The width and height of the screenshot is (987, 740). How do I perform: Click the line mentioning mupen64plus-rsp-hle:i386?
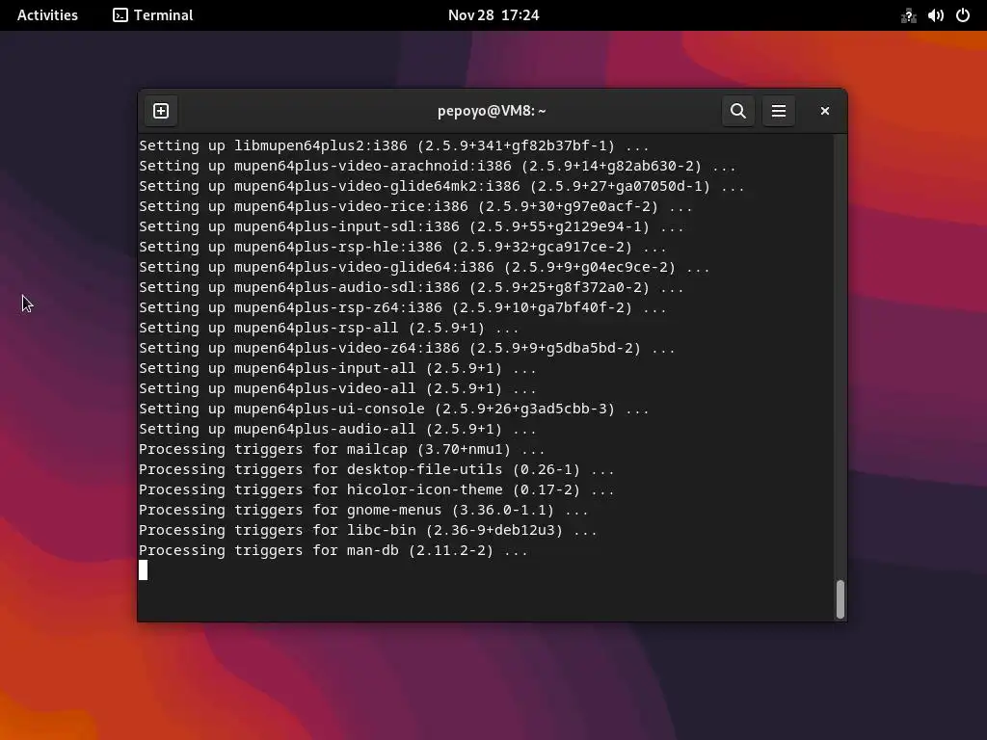[x=403, y=247]
